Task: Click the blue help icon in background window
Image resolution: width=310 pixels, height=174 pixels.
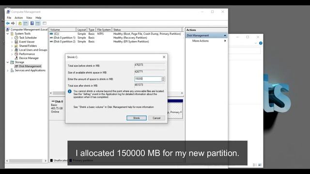Action: click(x=261, y=43)
